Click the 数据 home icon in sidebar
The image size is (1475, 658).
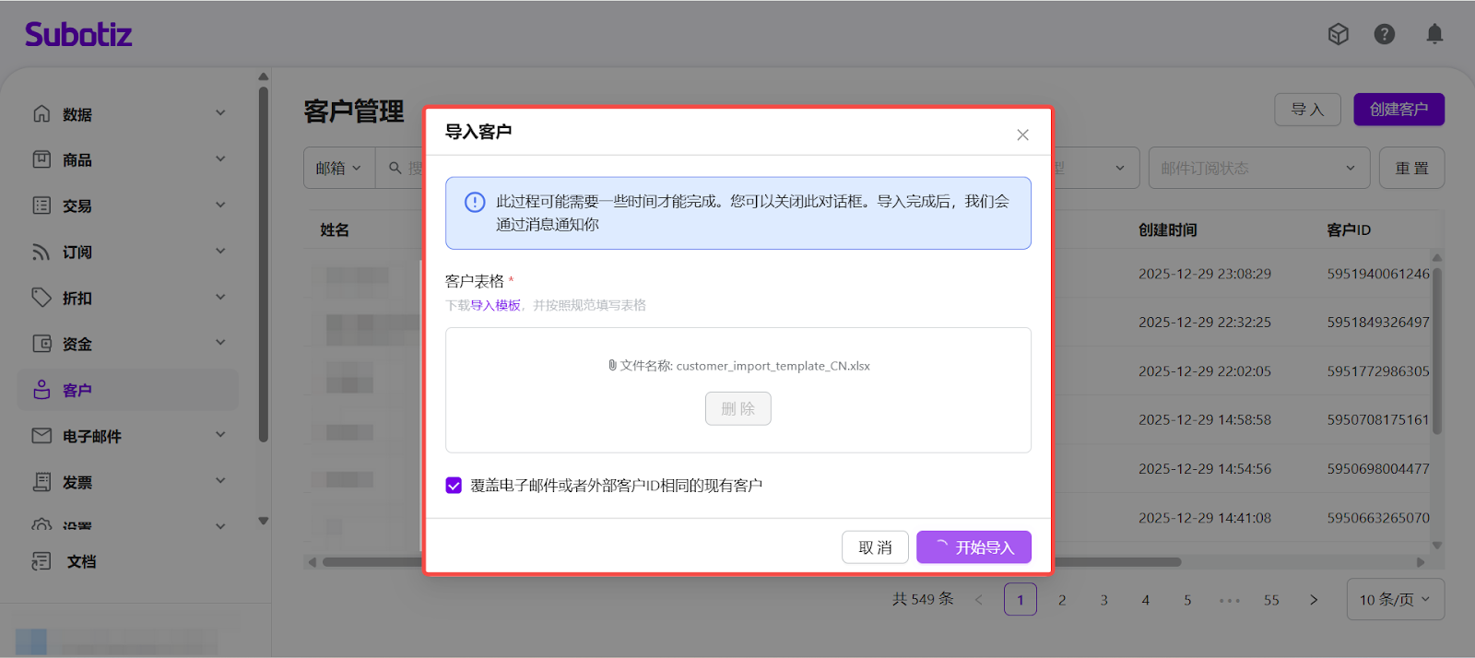pyautogui.click(x=41, y=113)
